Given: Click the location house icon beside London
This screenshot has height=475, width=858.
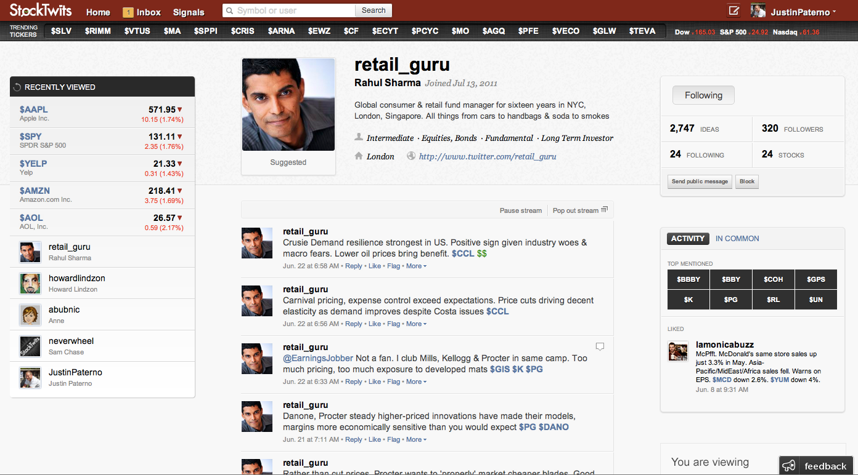Looking at the screenshot, I should [359, 156].
